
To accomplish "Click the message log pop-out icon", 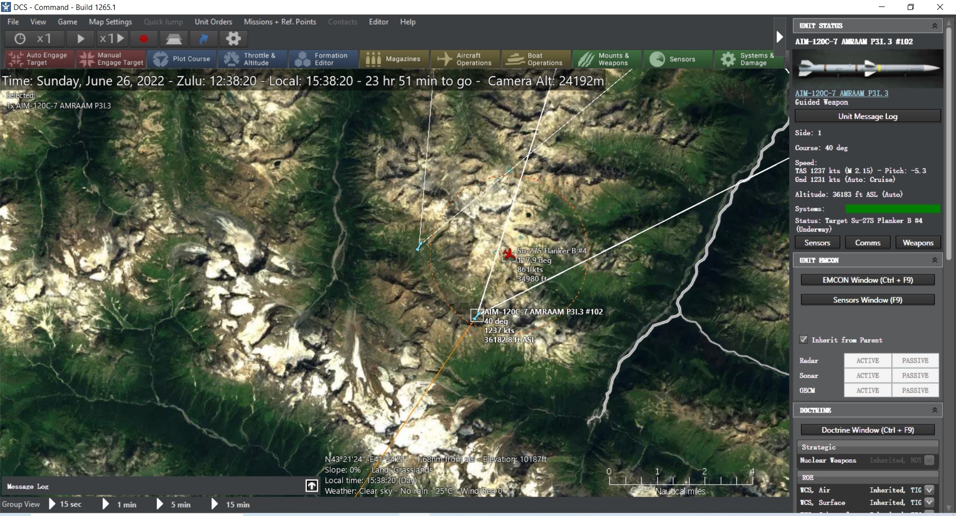I will (x=312, y=486).
